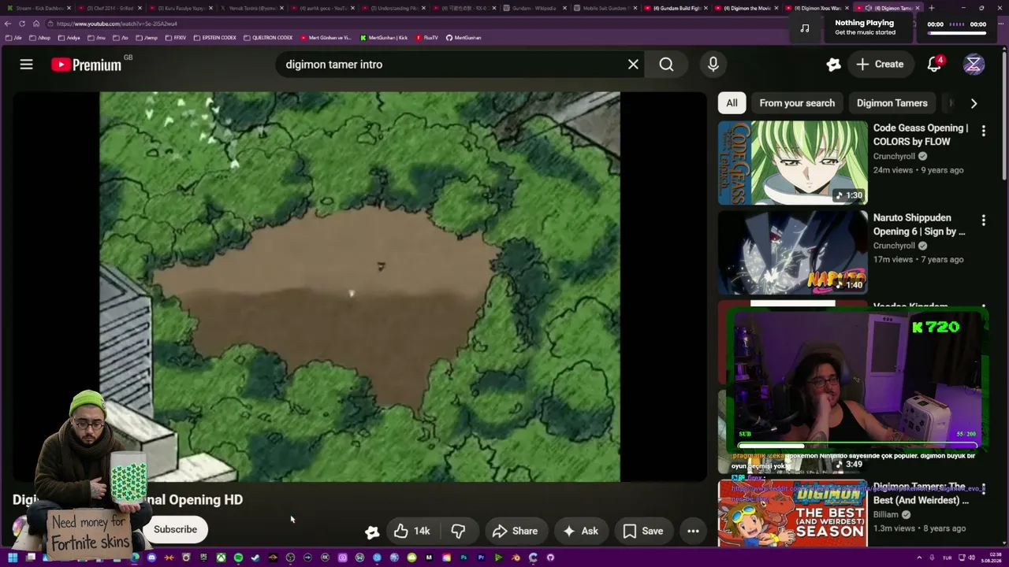Open the Billiam channel link

coord(886,514)
